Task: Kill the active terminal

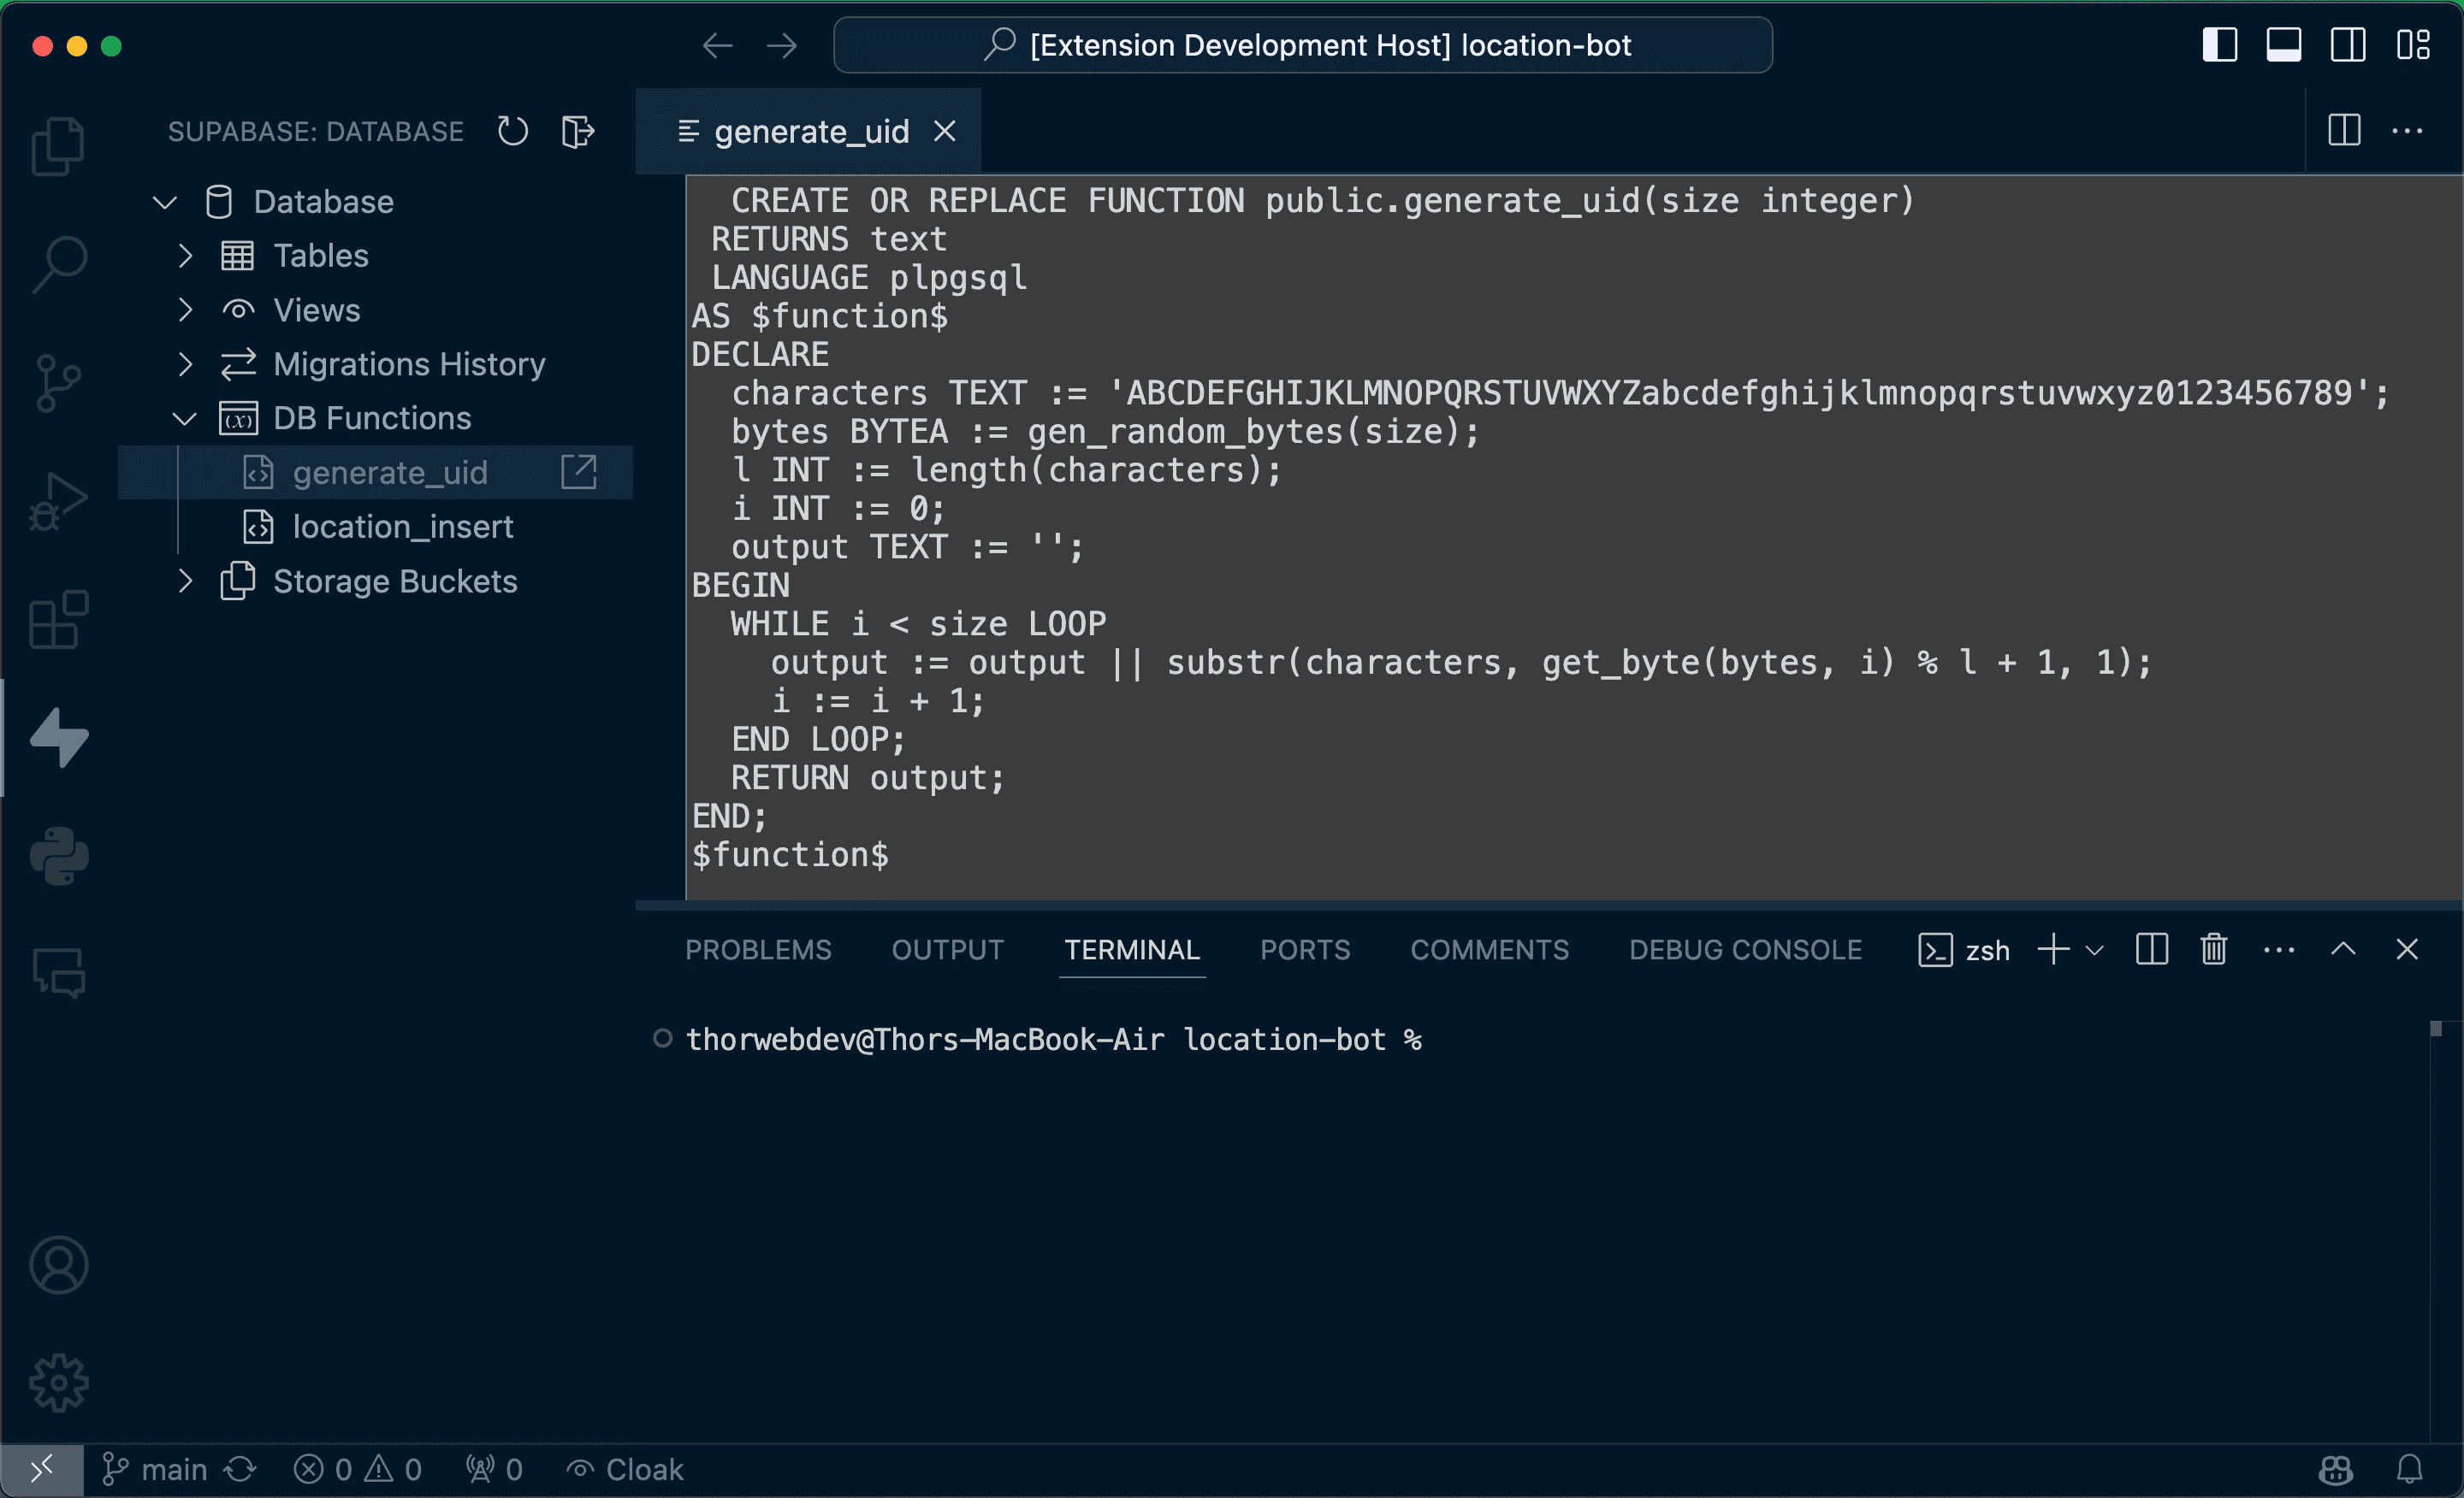Action: tap(2213, 949)
